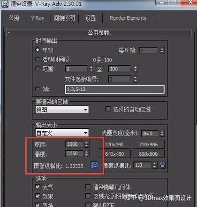Switch to the 设置 tab

coord(91,18)
